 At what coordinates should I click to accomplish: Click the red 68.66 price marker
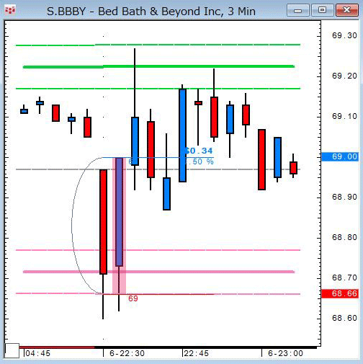pyautogui.click(x=340, y=293)
